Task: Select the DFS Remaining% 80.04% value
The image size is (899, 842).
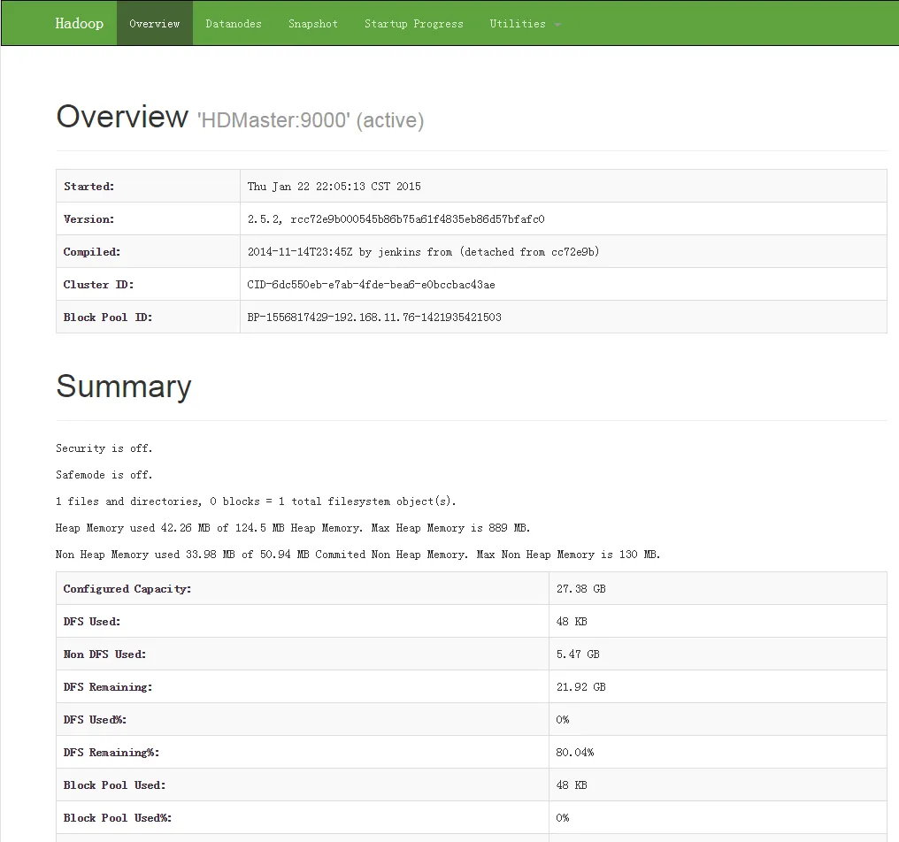Action: click(575, 753)
